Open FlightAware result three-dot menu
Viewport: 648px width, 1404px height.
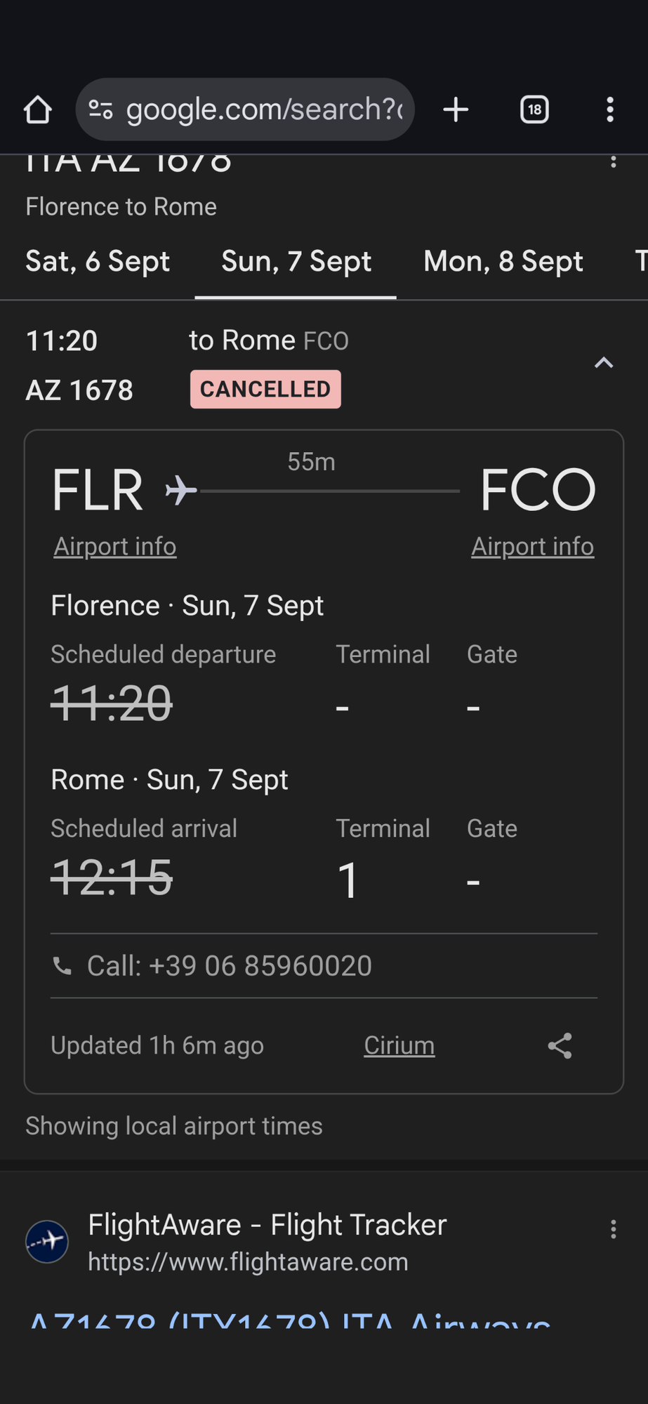click(614, 1228)
